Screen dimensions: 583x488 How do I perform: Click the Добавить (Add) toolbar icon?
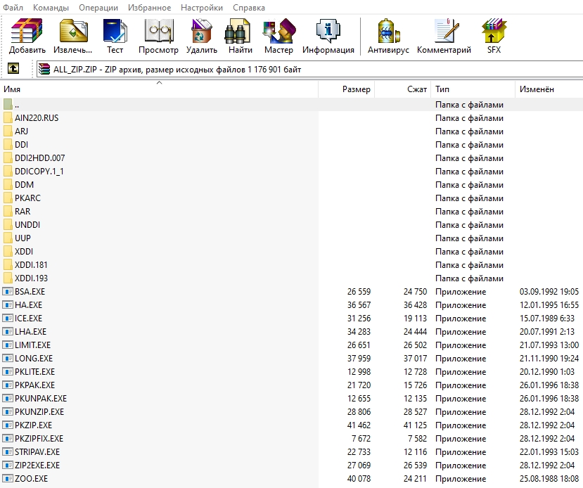tap(27, 36)
